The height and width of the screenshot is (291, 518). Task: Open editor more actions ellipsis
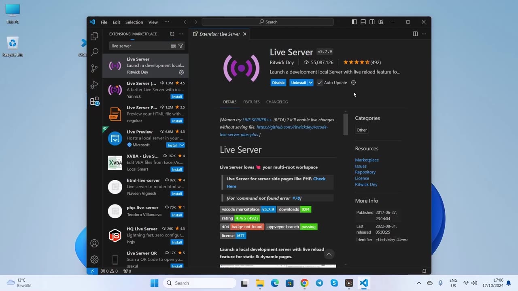click(x=424, y=34)
